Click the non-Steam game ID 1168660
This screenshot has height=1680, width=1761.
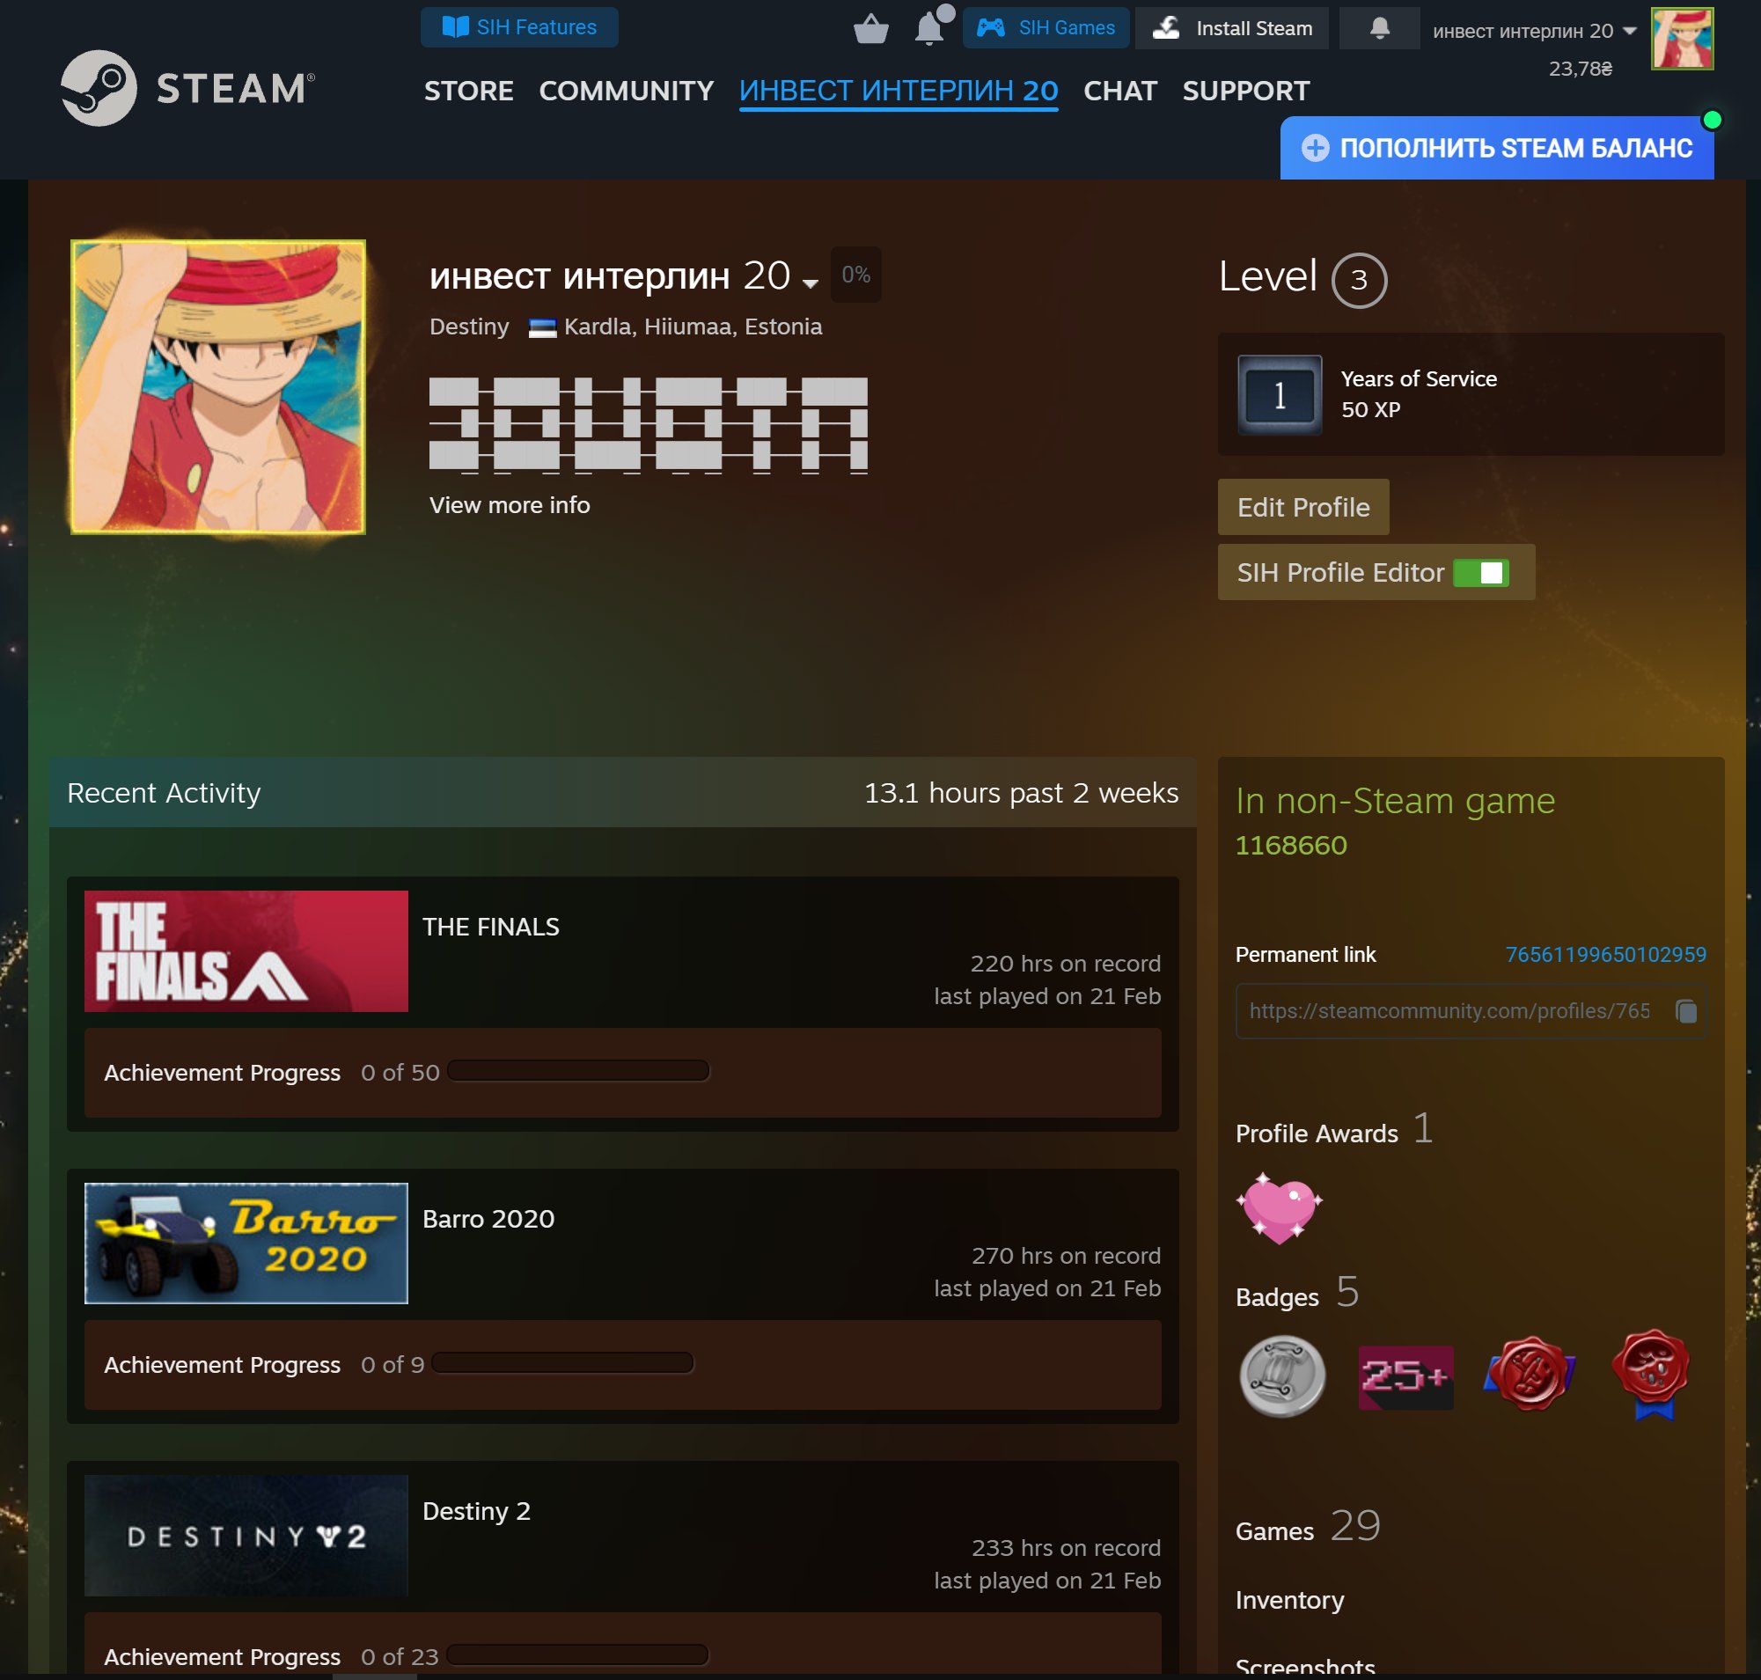click(x=1291, y=846)
